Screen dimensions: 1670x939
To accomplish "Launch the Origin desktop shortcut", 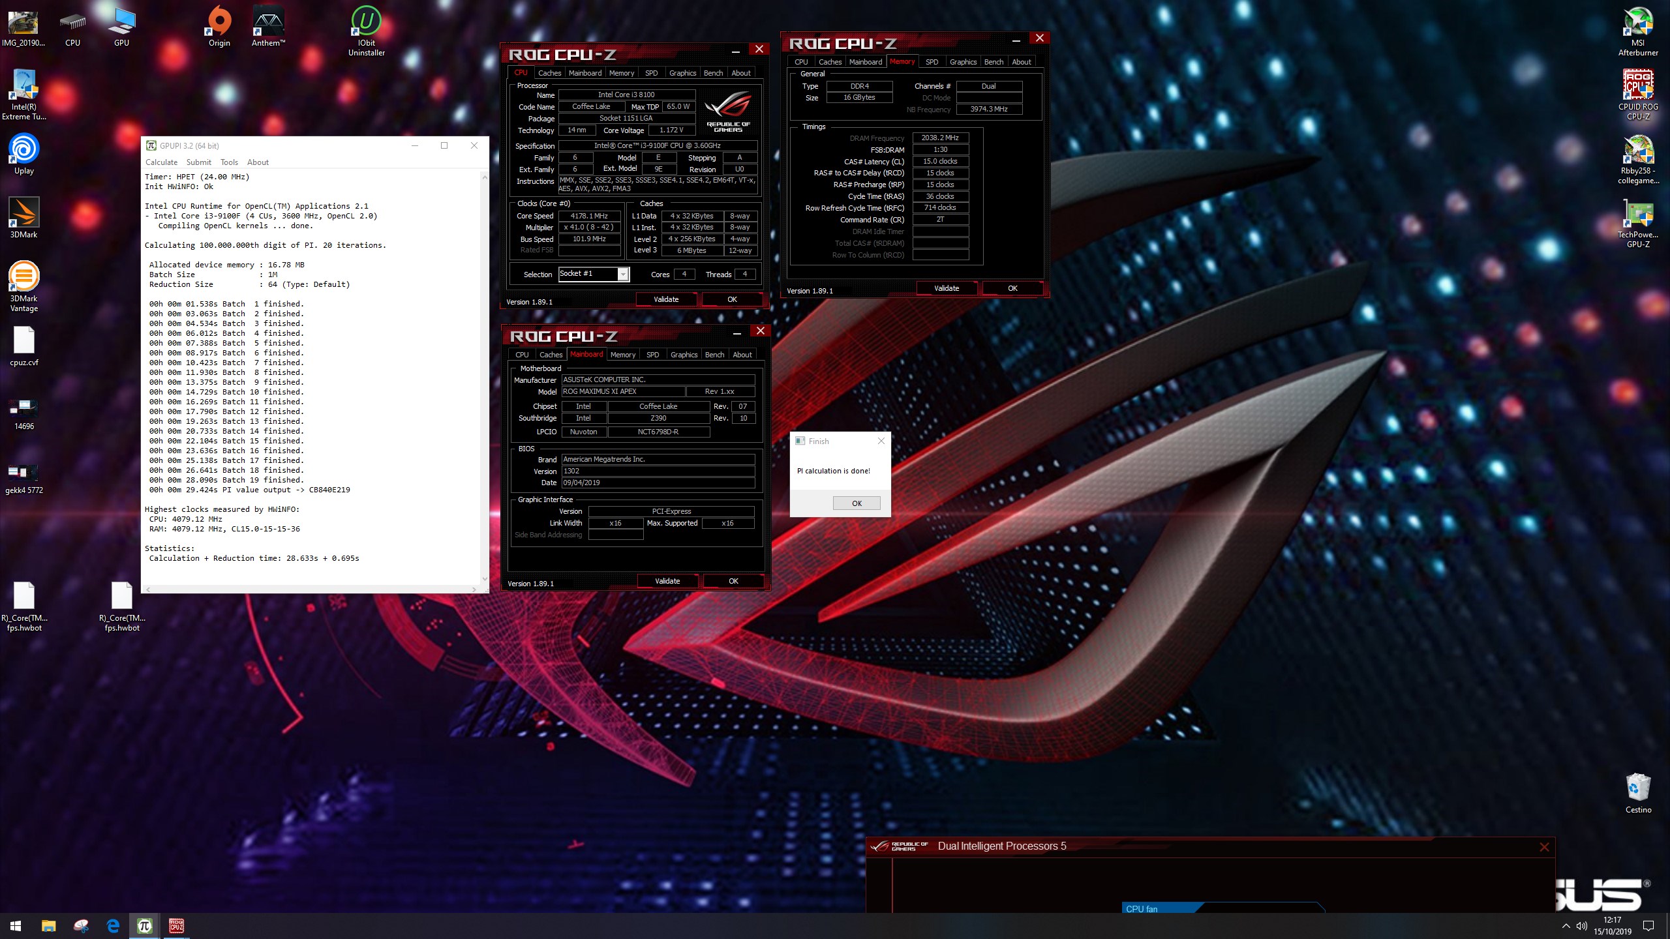I will coord(219,27).
